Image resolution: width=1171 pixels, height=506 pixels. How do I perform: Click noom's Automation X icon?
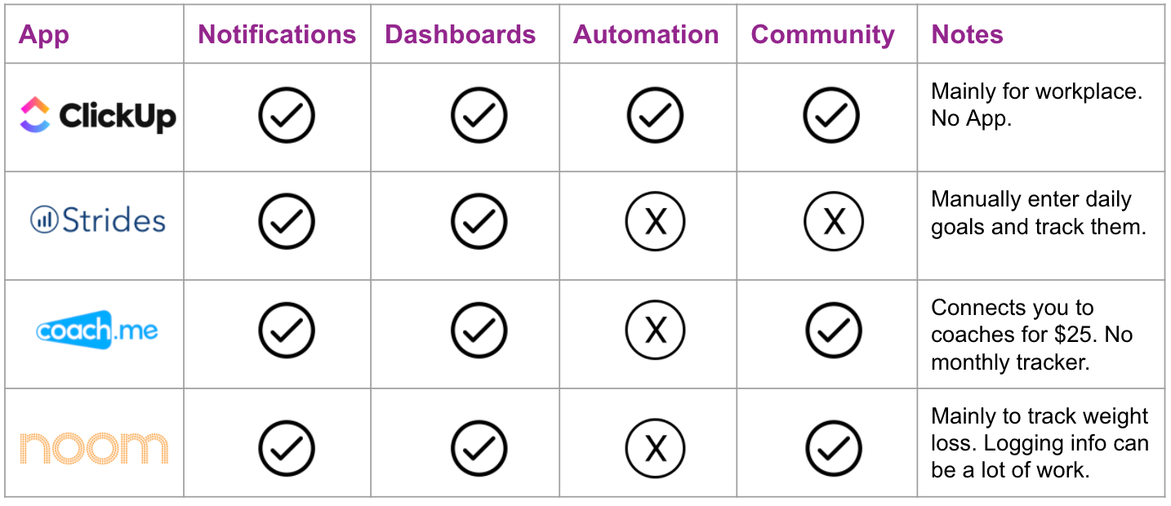[655, 447]
